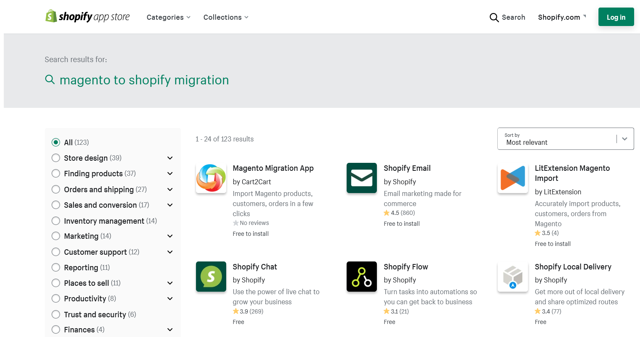Click the magento to shopify migration search field
The height and width of the screenshot is (337, 640).
point(144,80)
